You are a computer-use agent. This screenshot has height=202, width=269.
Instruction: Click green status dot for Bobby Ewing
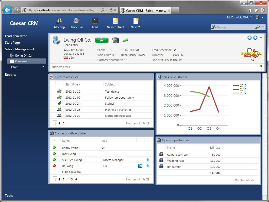click(54, 148)
